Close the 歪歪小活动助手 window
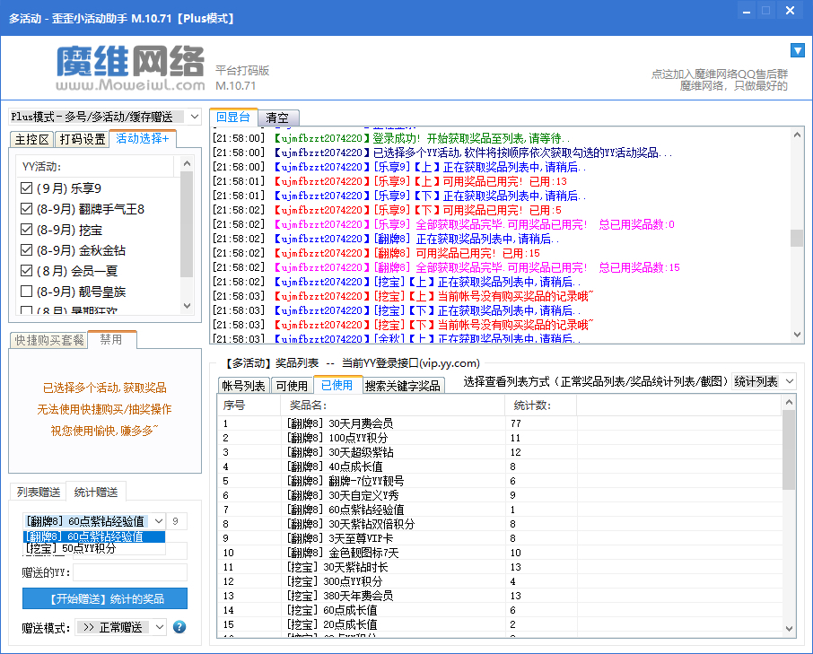813x654 pixels. click(790, 11)
